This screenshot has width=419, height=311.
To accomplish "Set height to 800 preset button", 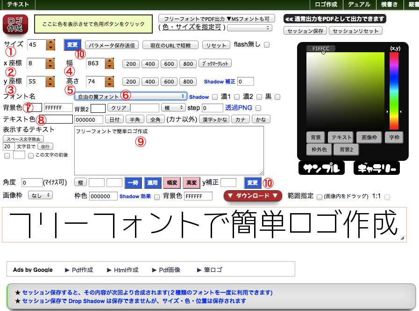I will click(x=188, y=82).
